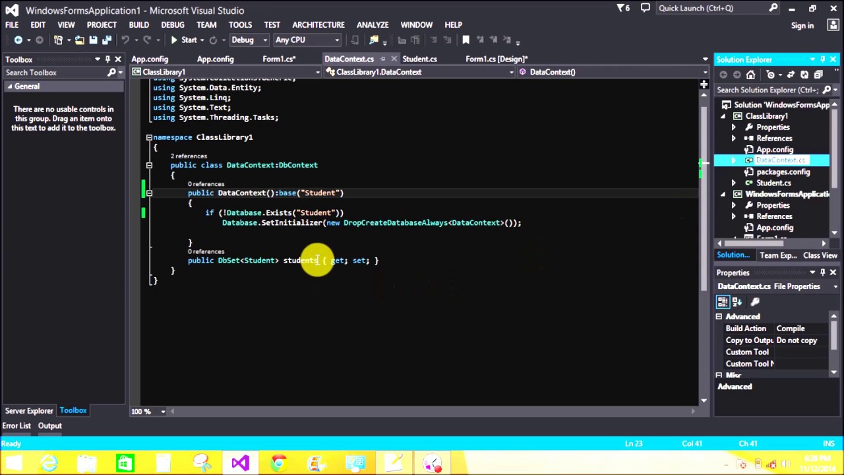This screenshot has height=475, width=844.
Task: Click the Home icon in Solution Explorer
Action: point(751,75)
